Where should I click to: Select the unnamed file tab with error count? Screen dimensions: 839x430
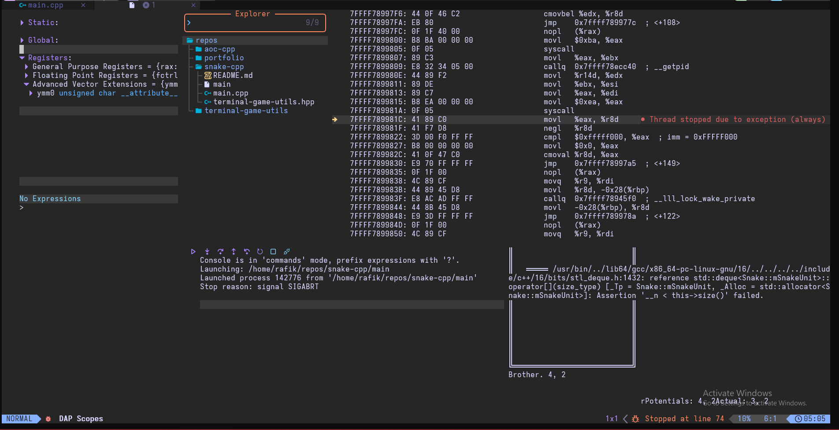tap(148, 5)
